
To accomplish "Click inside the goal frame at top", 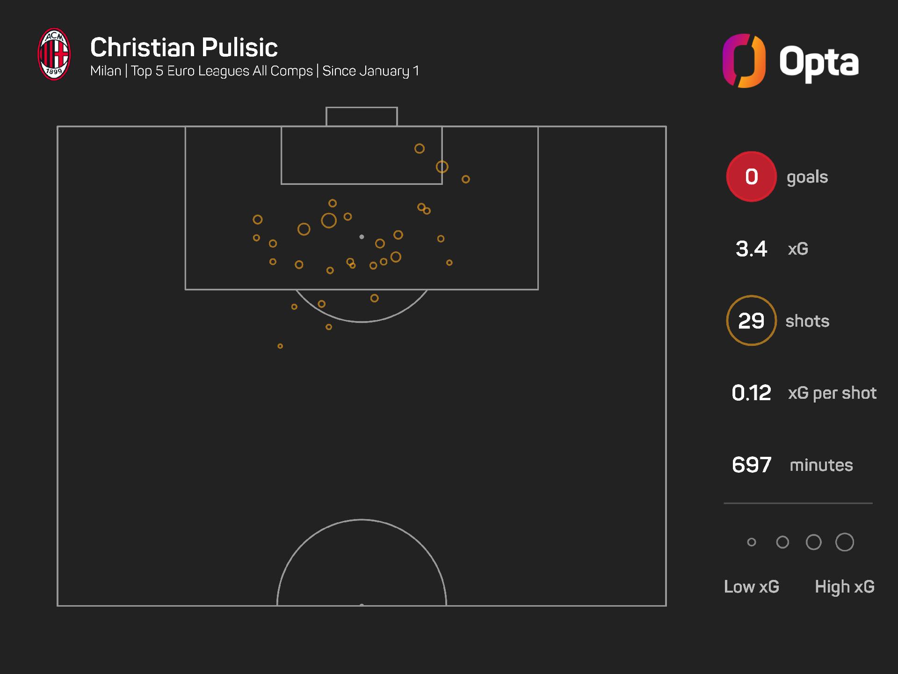I will [x=362, y=117].
